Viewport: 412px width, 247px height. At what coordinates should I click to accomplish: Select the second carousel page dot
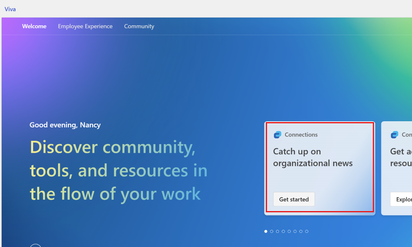point(272,231)
